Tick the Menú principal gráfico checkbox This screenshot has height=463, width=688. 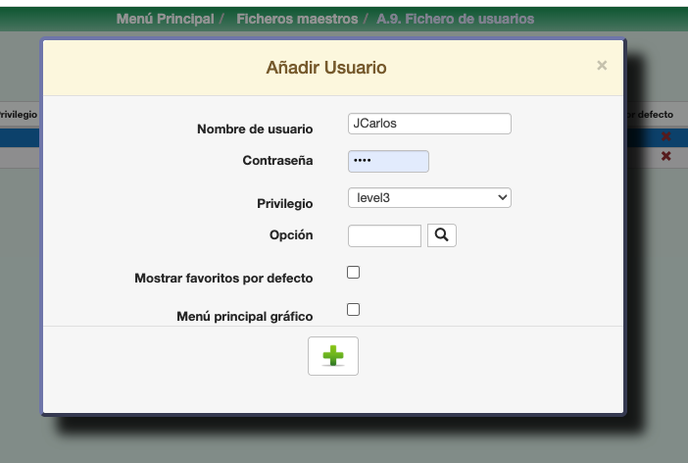[354, 310]
